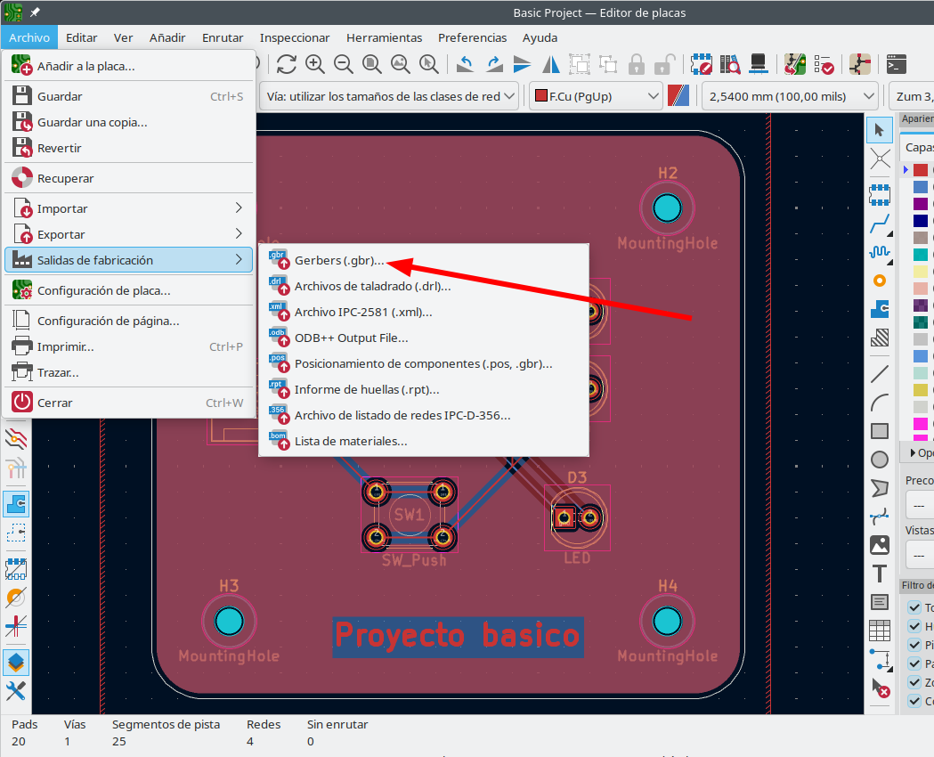Viewport: 934px width, 757px height.
Task: Uncheck the 'To...' all items filter checkbox
Action: point(914,607)
